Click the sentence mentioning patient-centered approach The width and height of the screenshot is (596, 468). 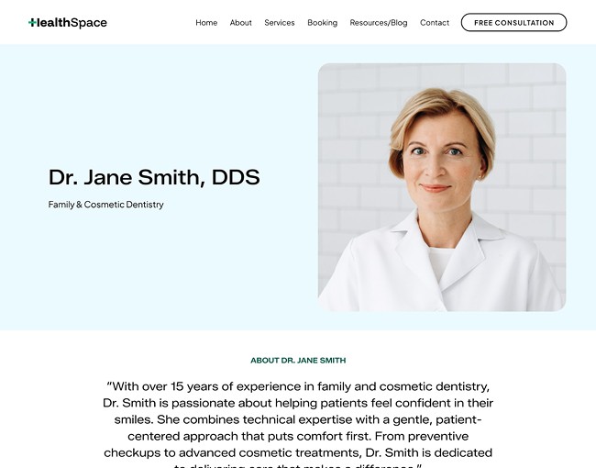298,428
